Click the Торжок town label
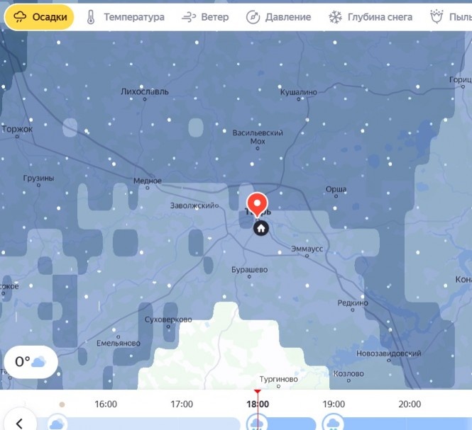 (17, 129)
